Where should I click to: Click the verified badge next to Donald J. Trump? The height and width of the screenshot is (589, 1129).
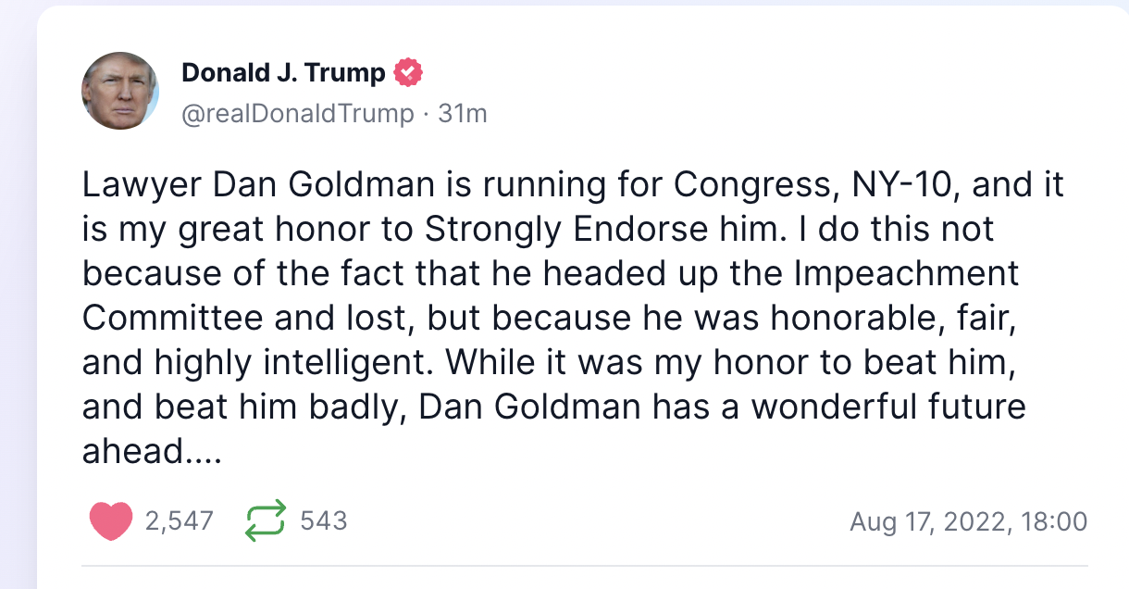(x=408, y=71)
